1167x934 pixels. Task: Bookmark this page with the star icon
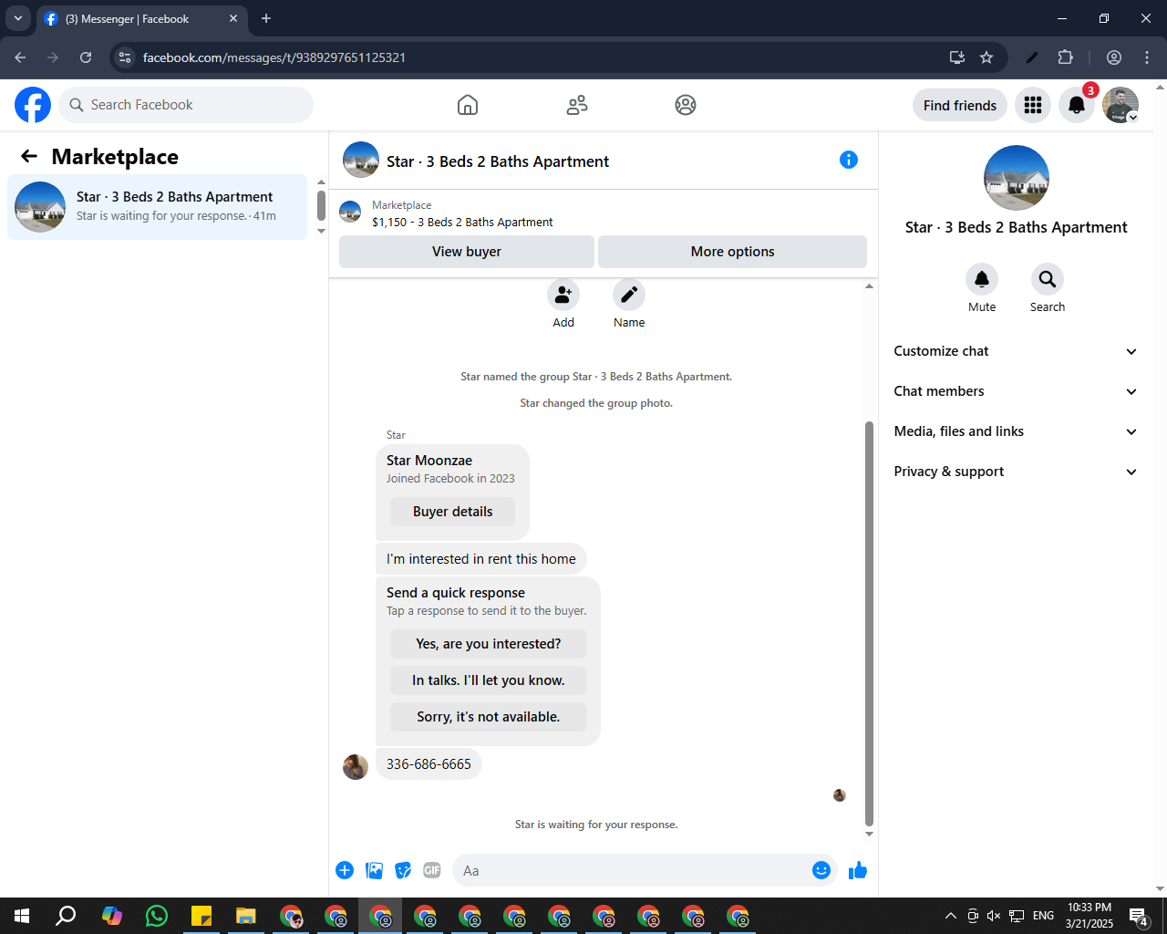pos(986,57)
